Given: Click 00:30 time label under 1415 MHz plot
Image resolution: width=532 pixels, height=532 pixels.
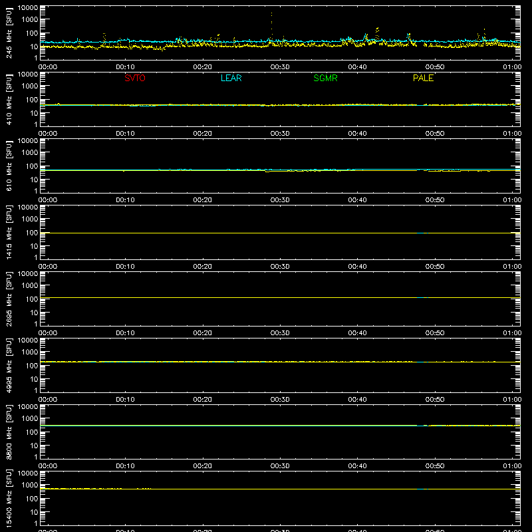Looking at the screenshot, I should point(280,267).
